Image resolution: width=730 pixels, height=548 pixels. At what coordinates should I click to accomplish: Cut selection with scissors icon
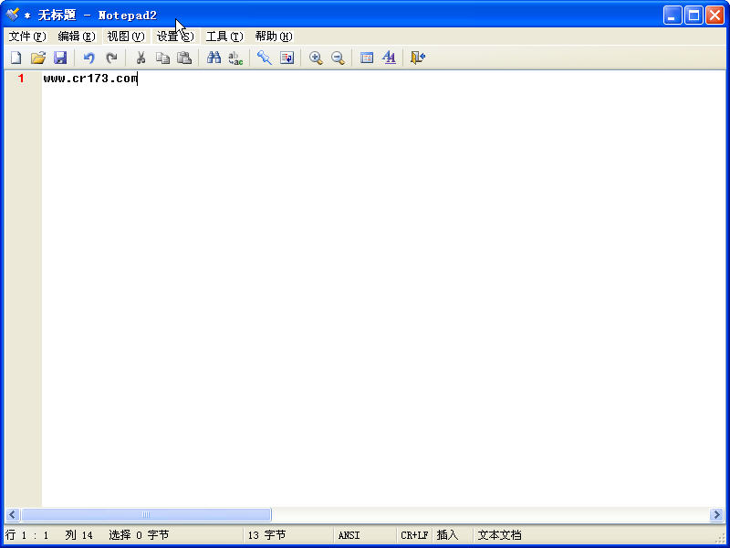tap(141, 58)
